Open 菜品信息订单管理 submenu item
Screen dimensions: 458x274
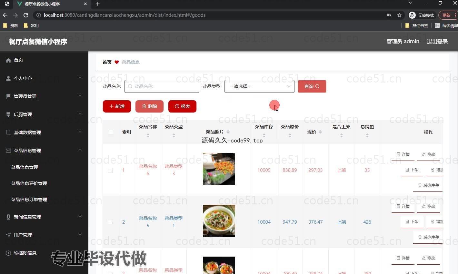tap(29, 200)
